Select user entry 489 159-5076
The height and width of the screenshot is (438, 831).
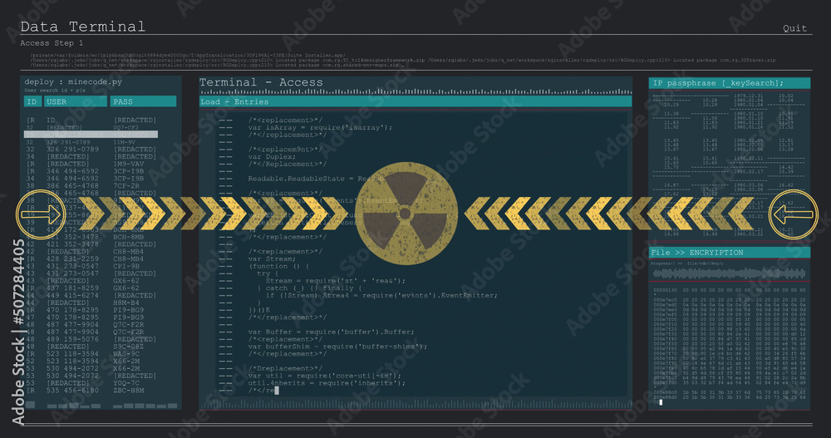(x=72, y=339)
